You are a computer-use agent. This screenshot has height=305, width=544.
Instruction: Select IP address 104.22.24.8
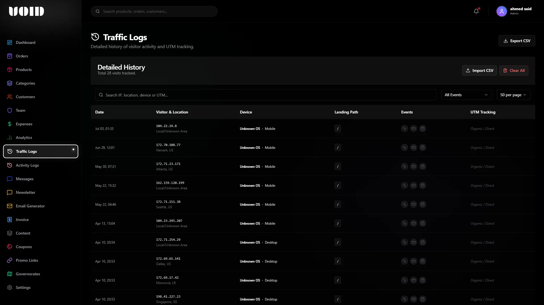(x=166, y=126)
